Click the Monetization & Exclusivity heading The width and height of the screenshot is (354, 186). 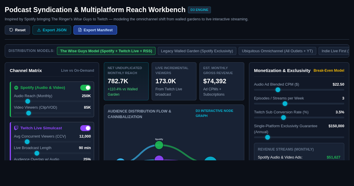tap(282, 71)
